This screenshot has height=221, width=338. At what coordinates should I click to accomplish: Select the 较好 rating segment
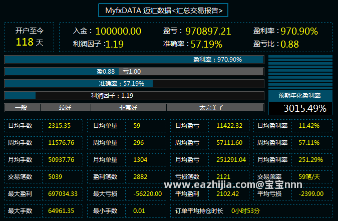point(65,107)
